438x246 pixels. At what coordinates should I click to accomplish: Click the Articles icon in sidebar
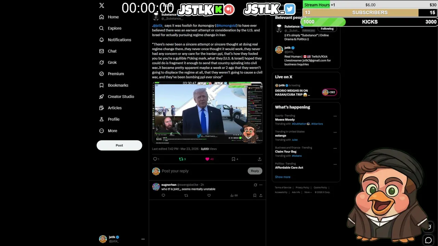click(x=101, y=108)
